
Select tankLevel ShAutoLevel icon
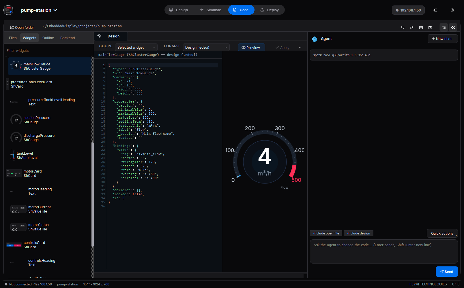tap(13, 155)
